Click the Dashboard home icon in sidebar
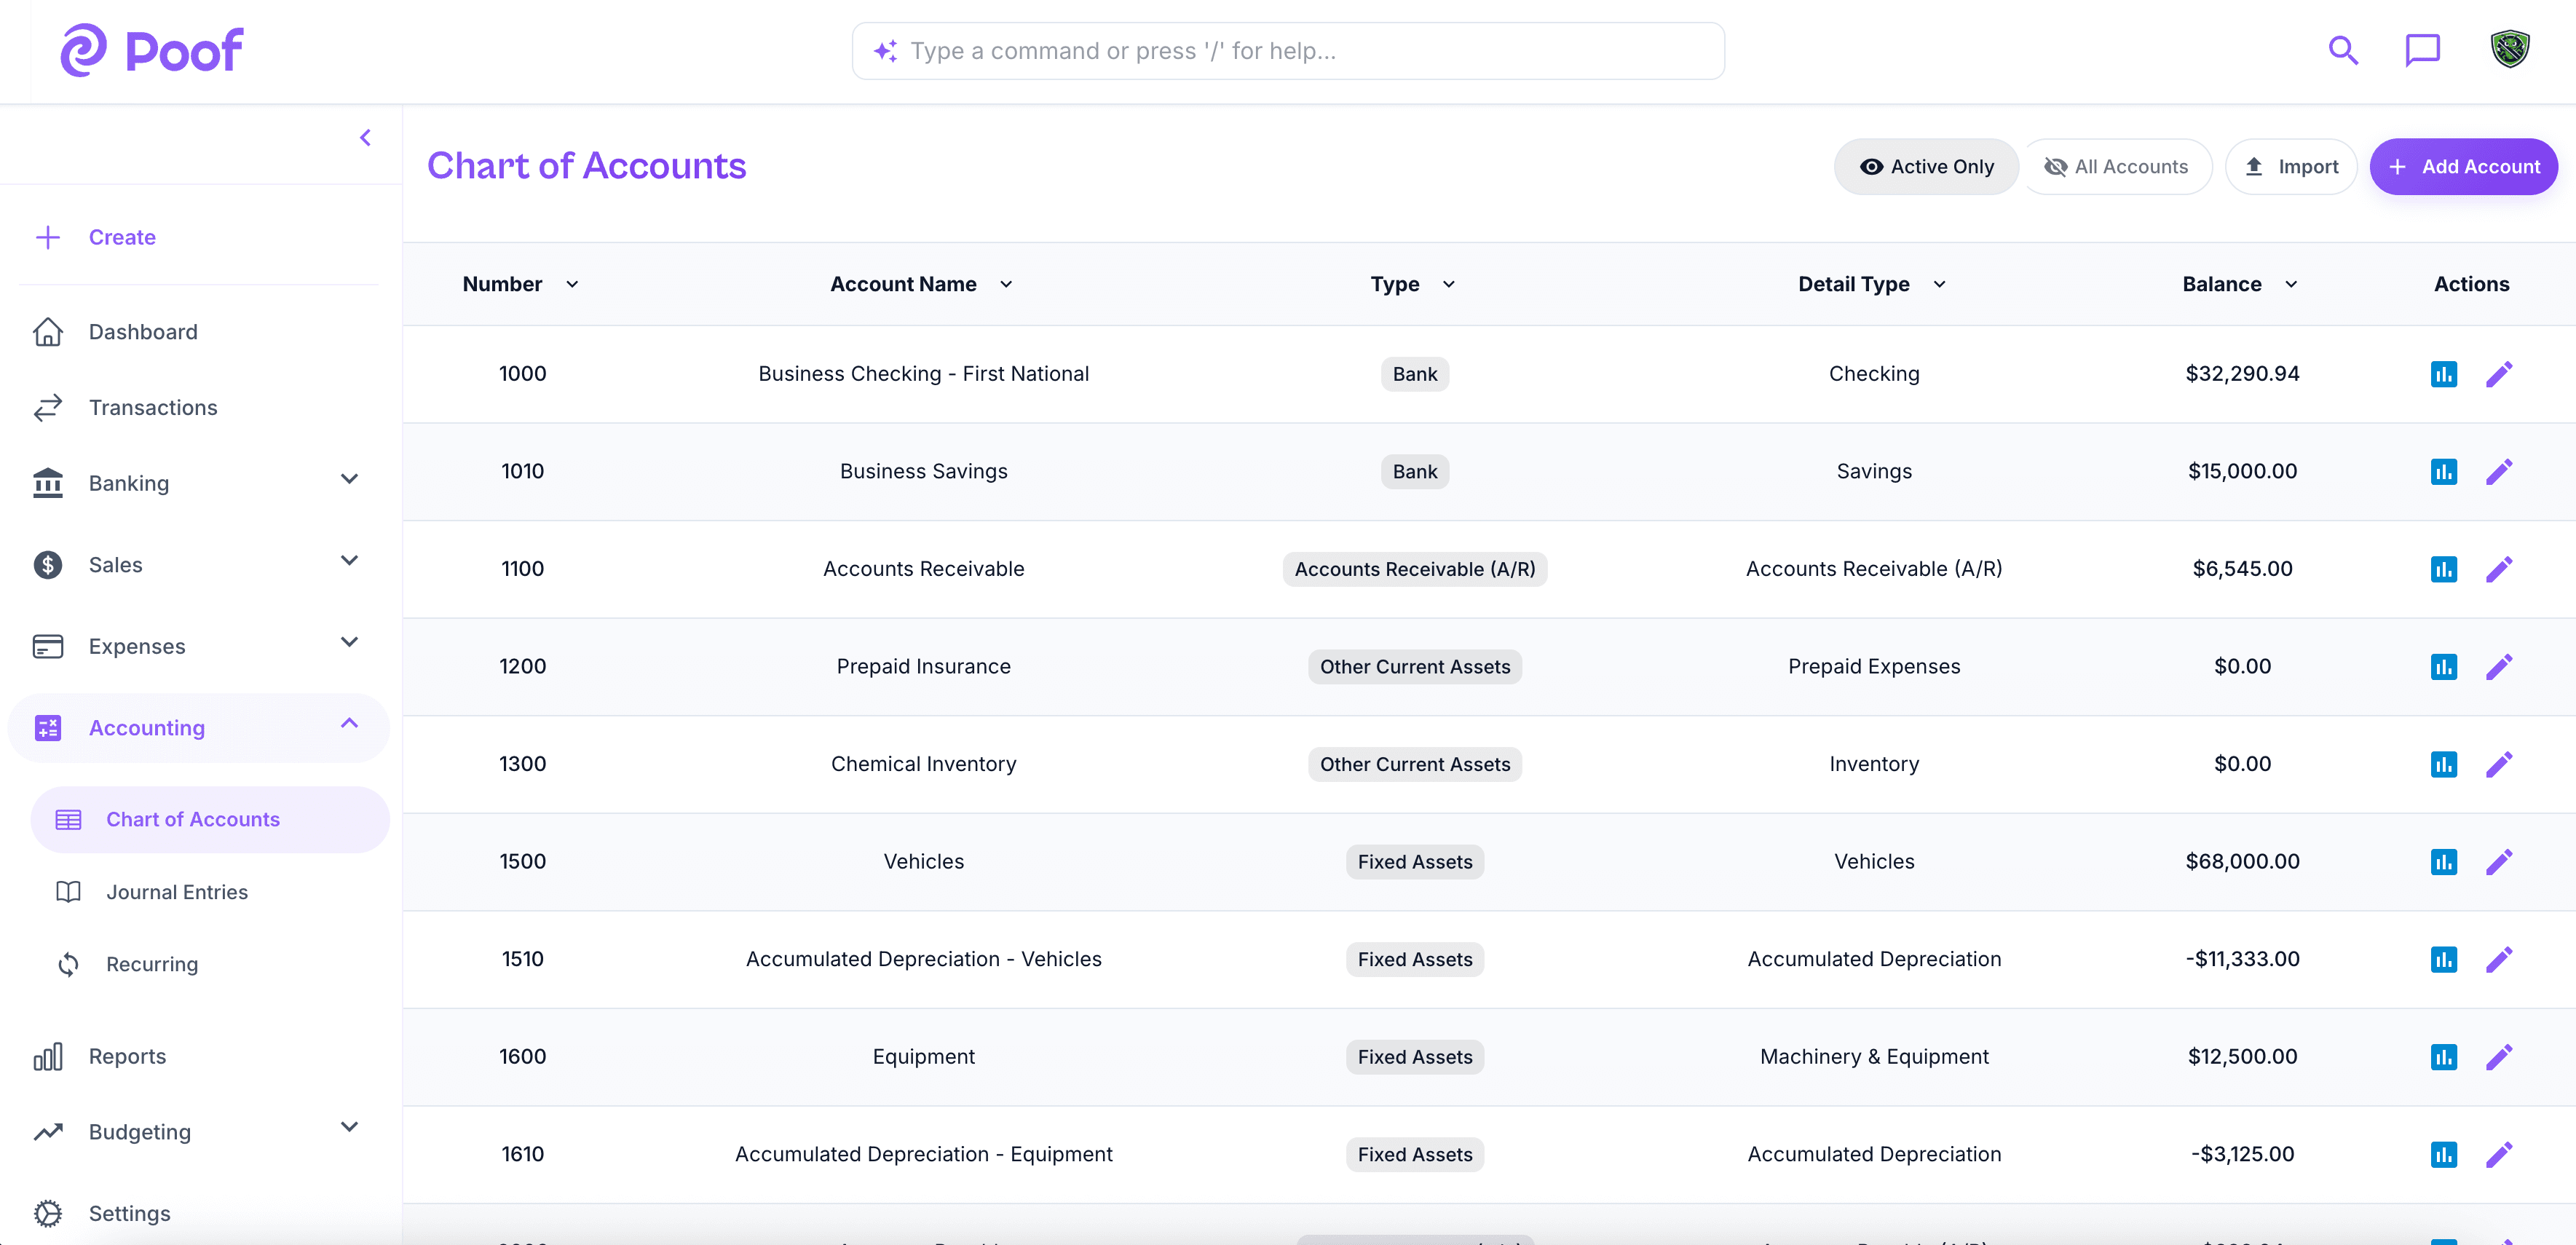 (48, 331)
